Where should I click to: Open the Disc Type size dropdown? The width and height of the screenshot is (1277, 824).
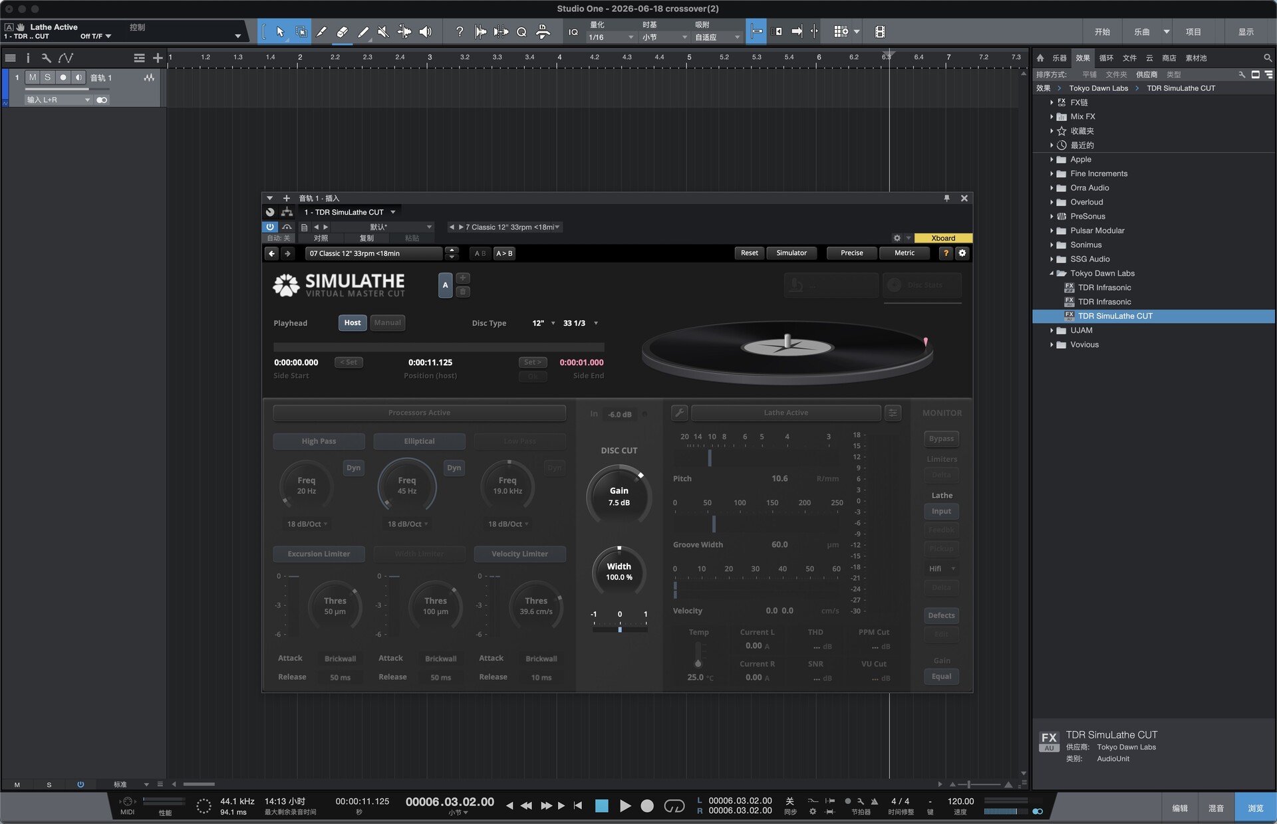543,324
